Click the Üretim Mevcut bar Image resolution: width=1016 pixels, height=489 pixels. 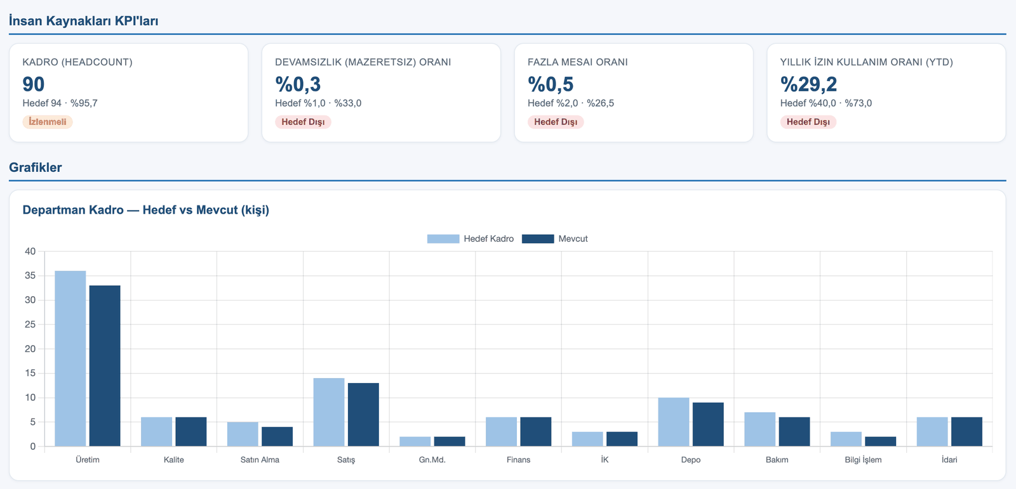pos(105,366)
